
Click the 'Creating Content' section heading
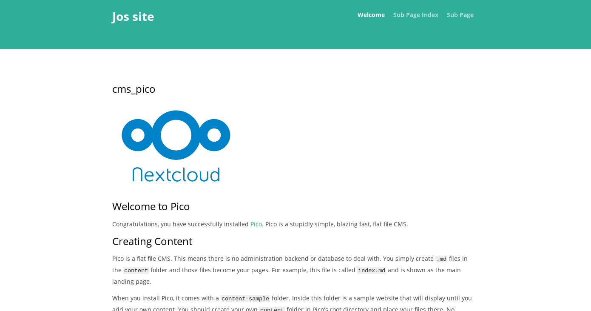point(152,241)
